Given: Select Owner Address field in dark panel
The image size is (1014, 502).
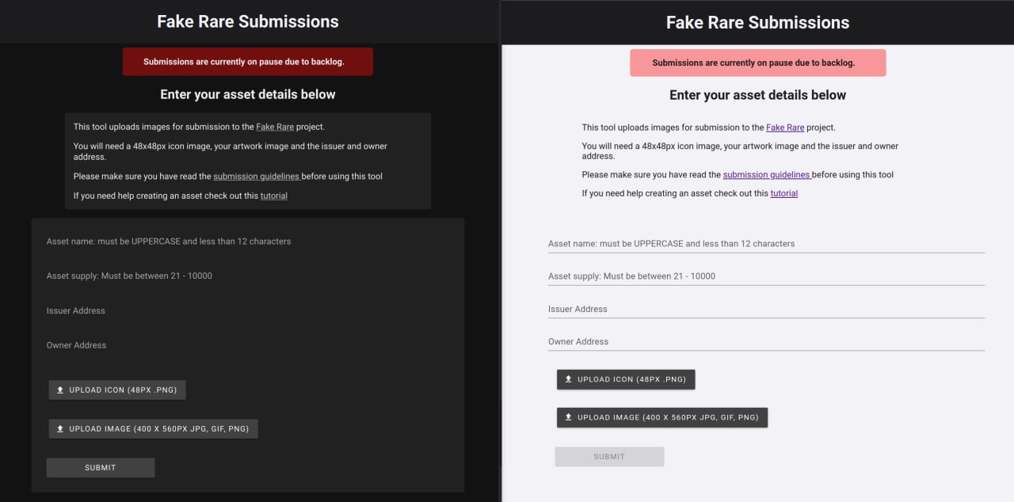Looking at the screenshot, I should click(247, 345).
